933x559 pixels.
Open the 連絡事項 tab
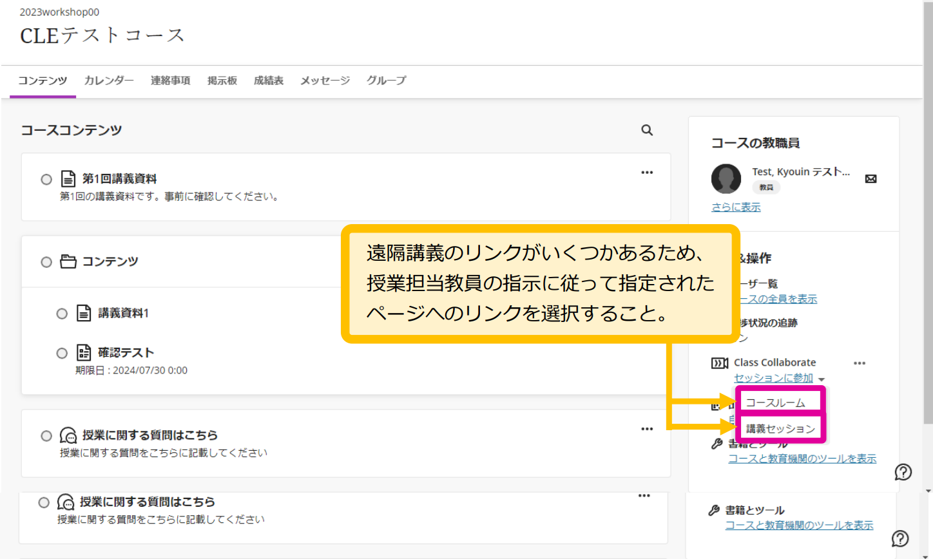tap(171, 81)
